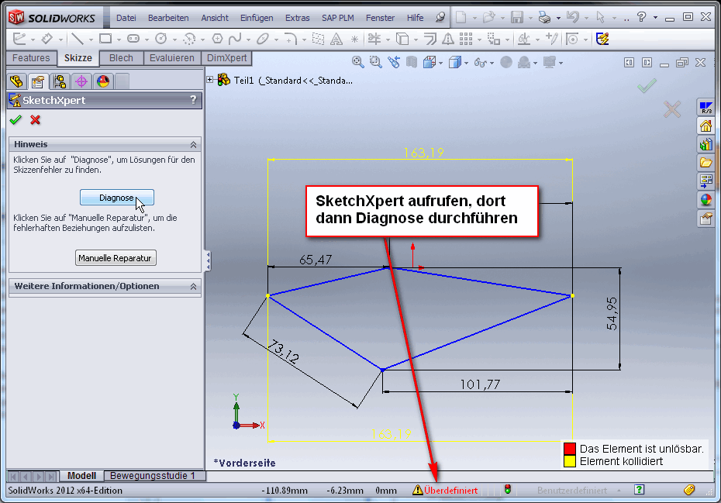Click the Überdefiniert status warning
721x503 pixels.
446,490
